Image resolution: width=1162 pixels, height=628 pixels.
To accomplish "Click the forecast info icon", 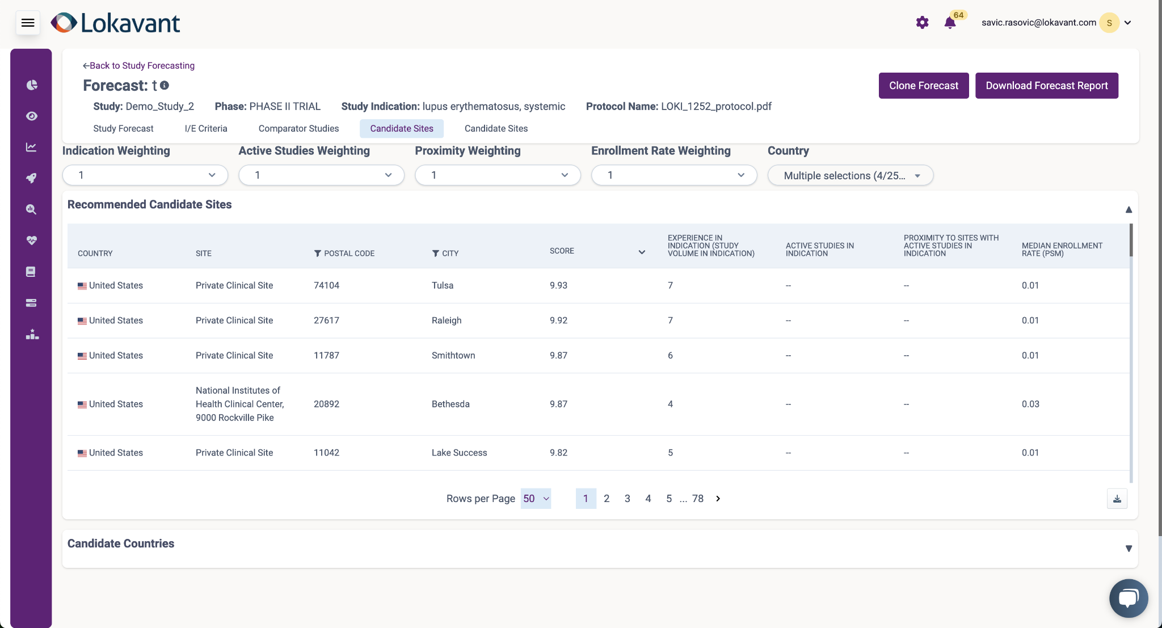I will click(165, 85).
